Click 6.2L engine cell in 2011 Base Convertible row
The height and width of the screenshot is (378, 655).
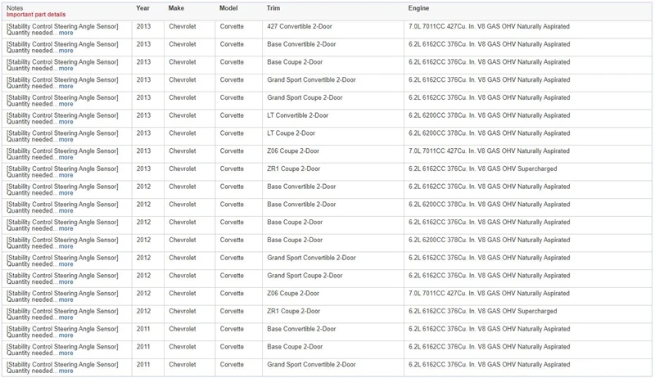click(489, 329)
